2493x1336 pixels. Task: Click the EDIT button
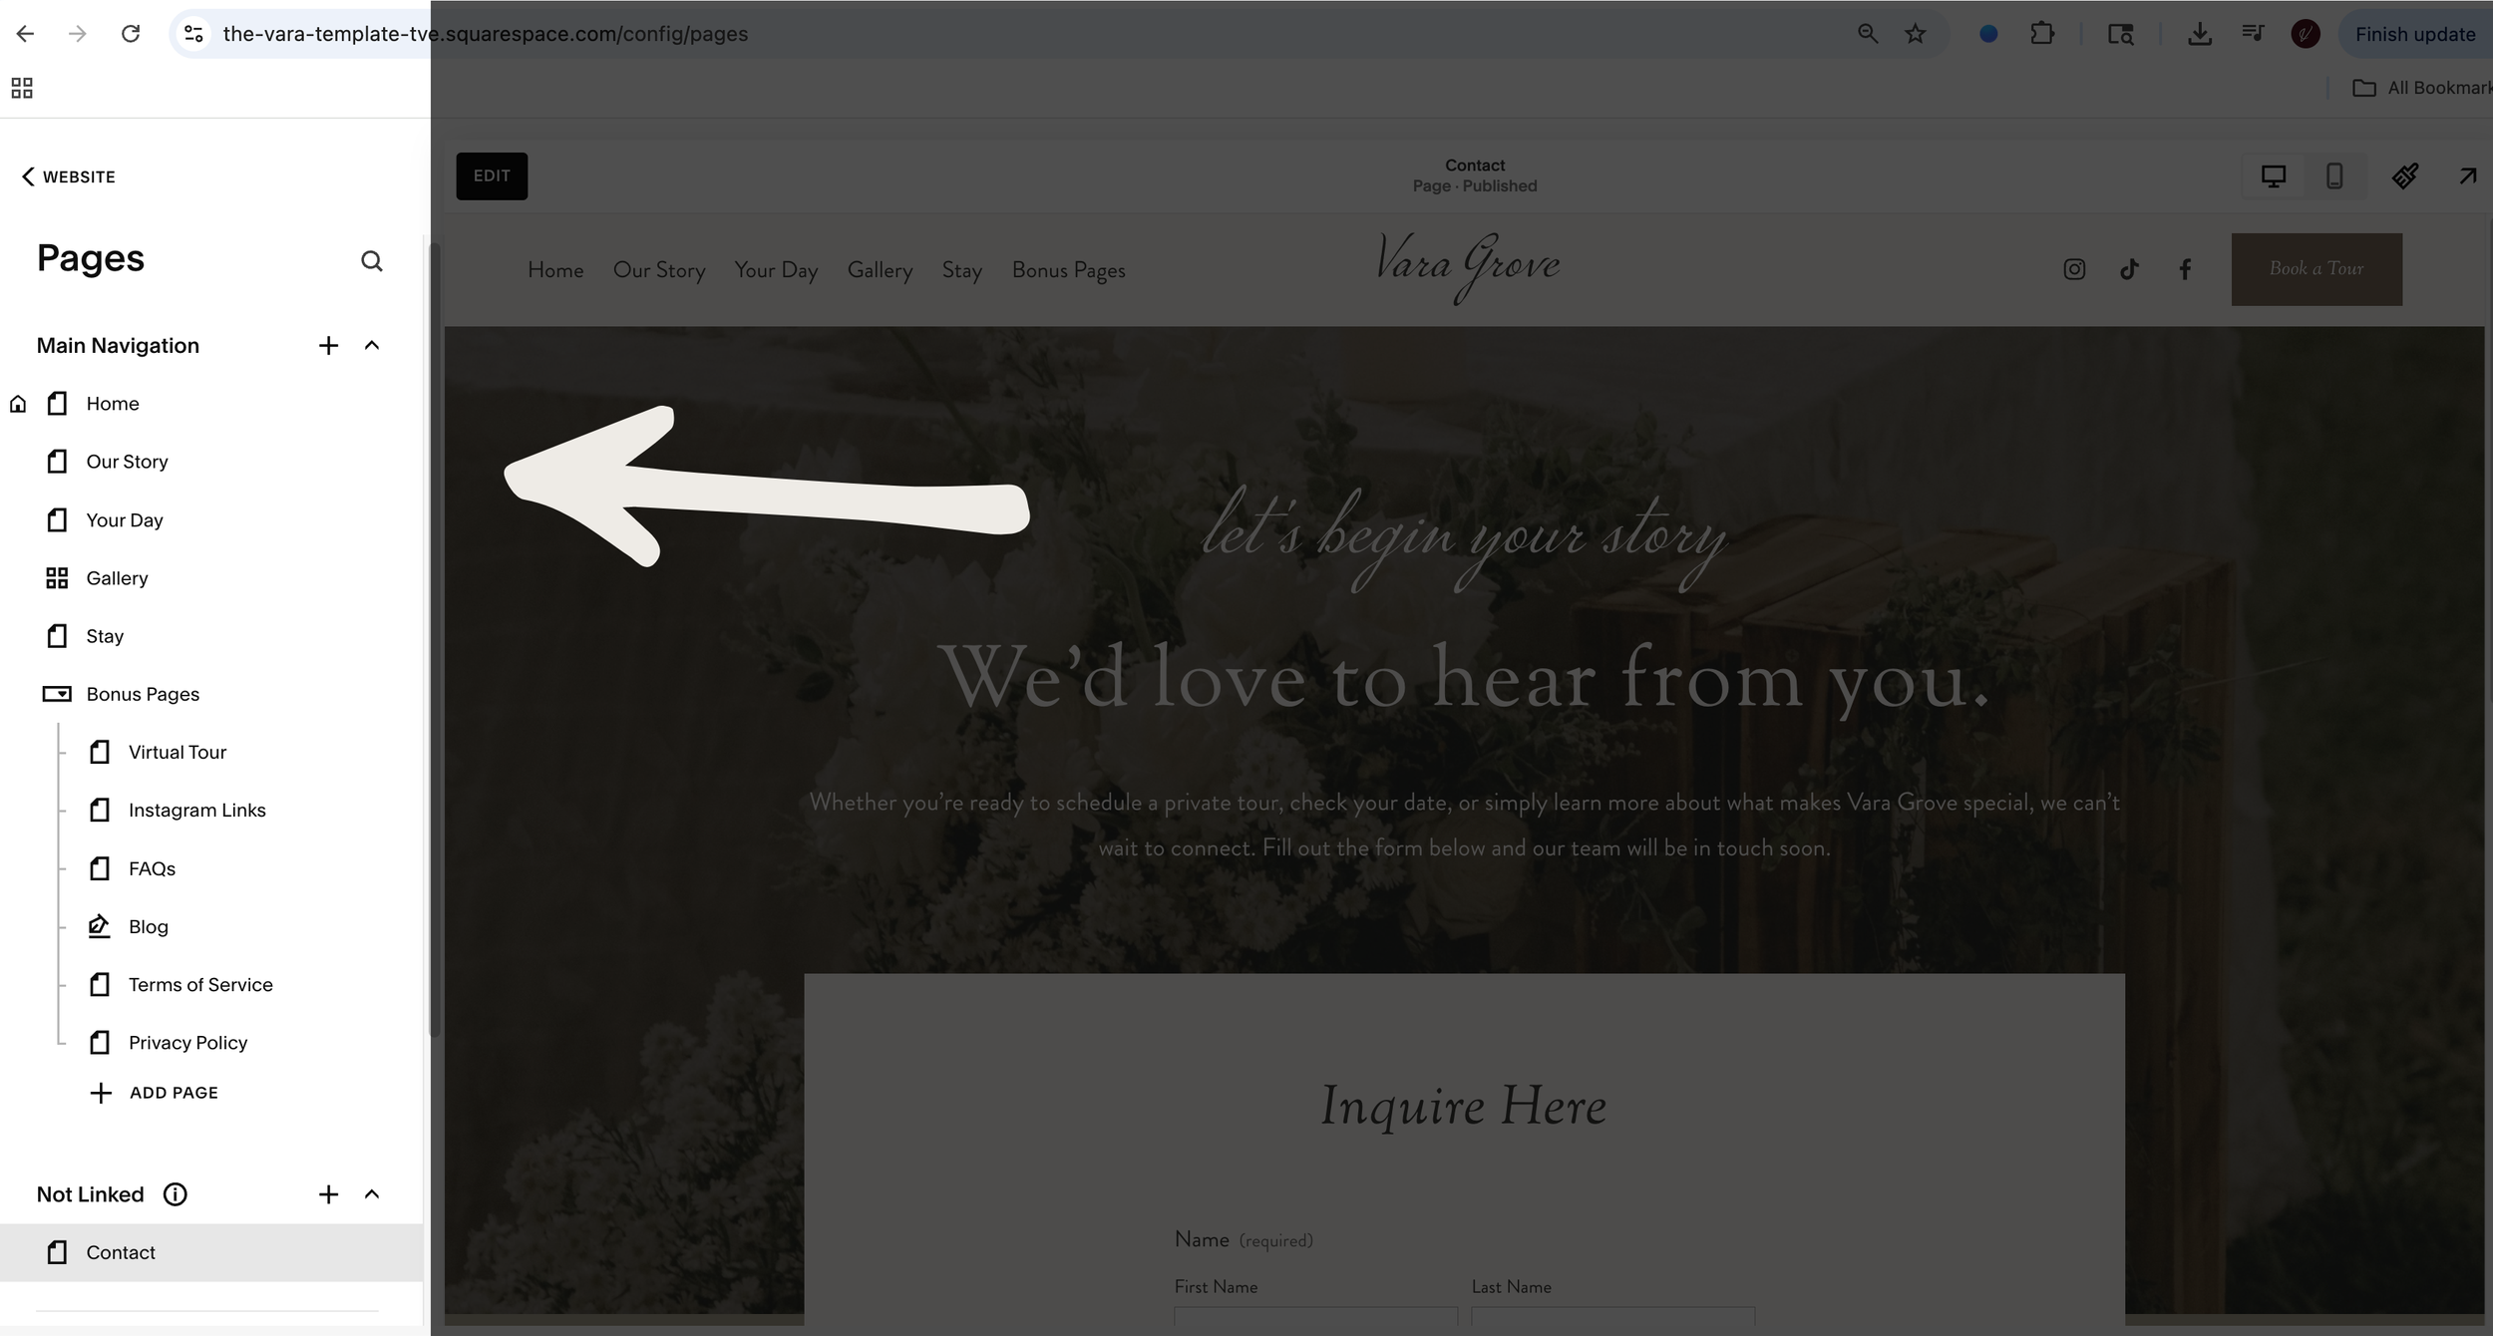click(x=492, y=176)
